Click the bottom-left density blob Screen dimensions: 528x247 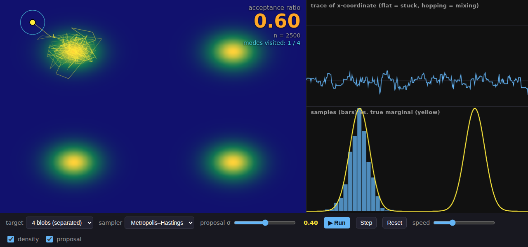(73, 162)
